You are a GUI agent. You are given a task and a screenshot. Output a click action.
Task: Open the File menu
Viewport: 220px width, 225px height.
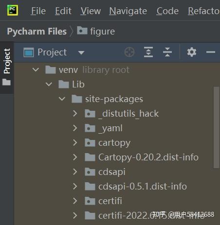38,11
